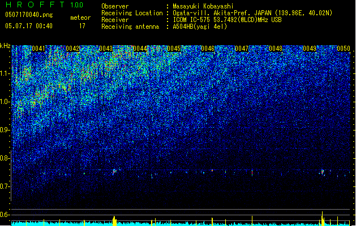Viewport: 356px width, 226px height.
Task: Click the 0.6 frequency axis label
Action: click(x=5, y=215)
